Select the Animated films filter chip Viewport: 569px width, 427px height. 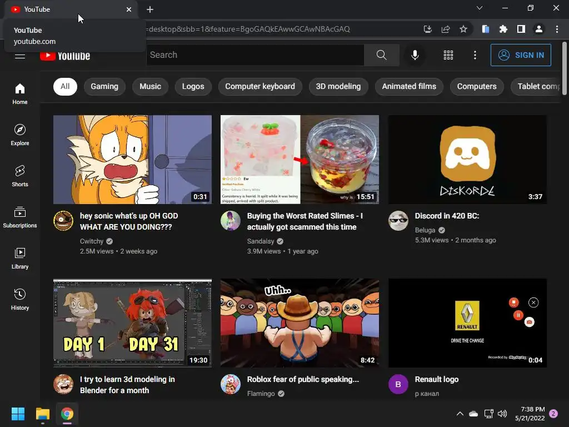pos(409,86)
